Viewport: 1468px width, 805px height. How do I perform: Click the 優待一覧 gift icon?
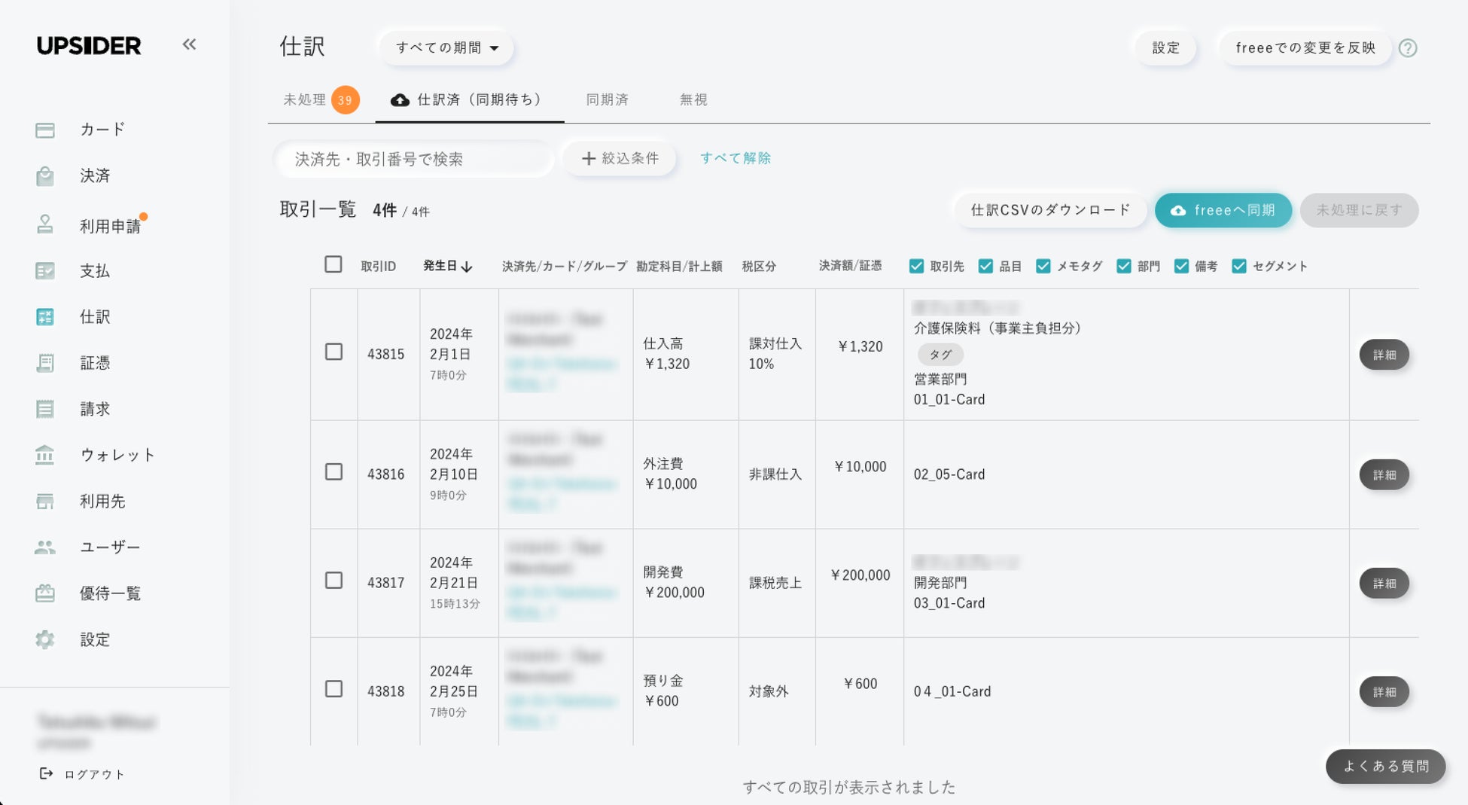45,593
